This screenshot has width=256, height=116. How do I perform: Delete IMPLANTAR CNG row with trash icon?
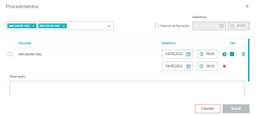244,54
